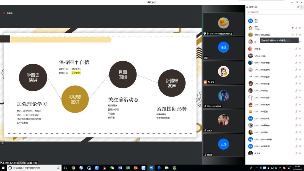Open PowerPoint from the Windows taskbar

[136, 168]
